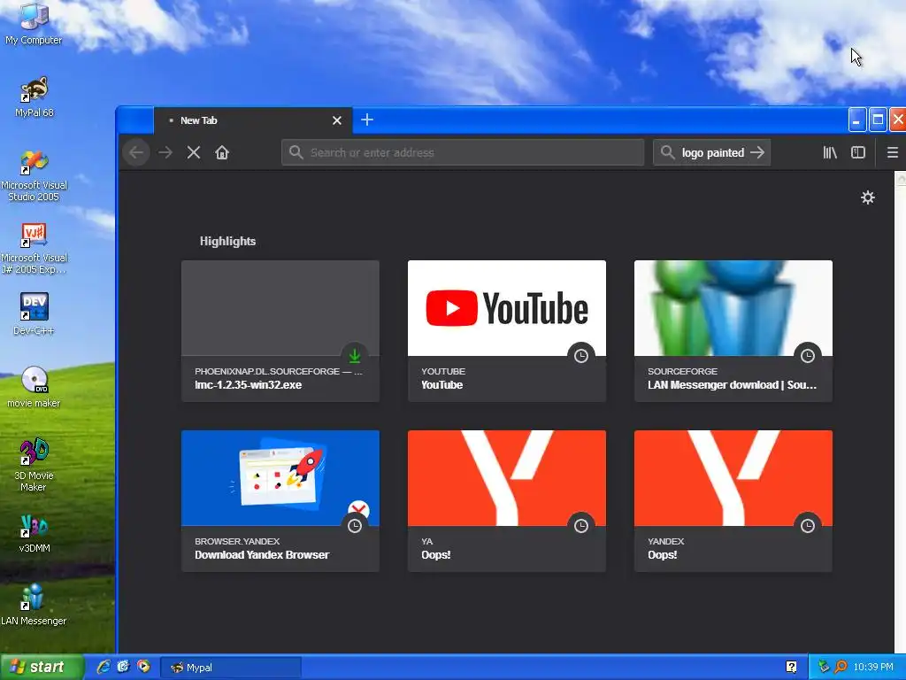Open a new tab with plus button
This screenshot has height=680, width=906.
367,120
